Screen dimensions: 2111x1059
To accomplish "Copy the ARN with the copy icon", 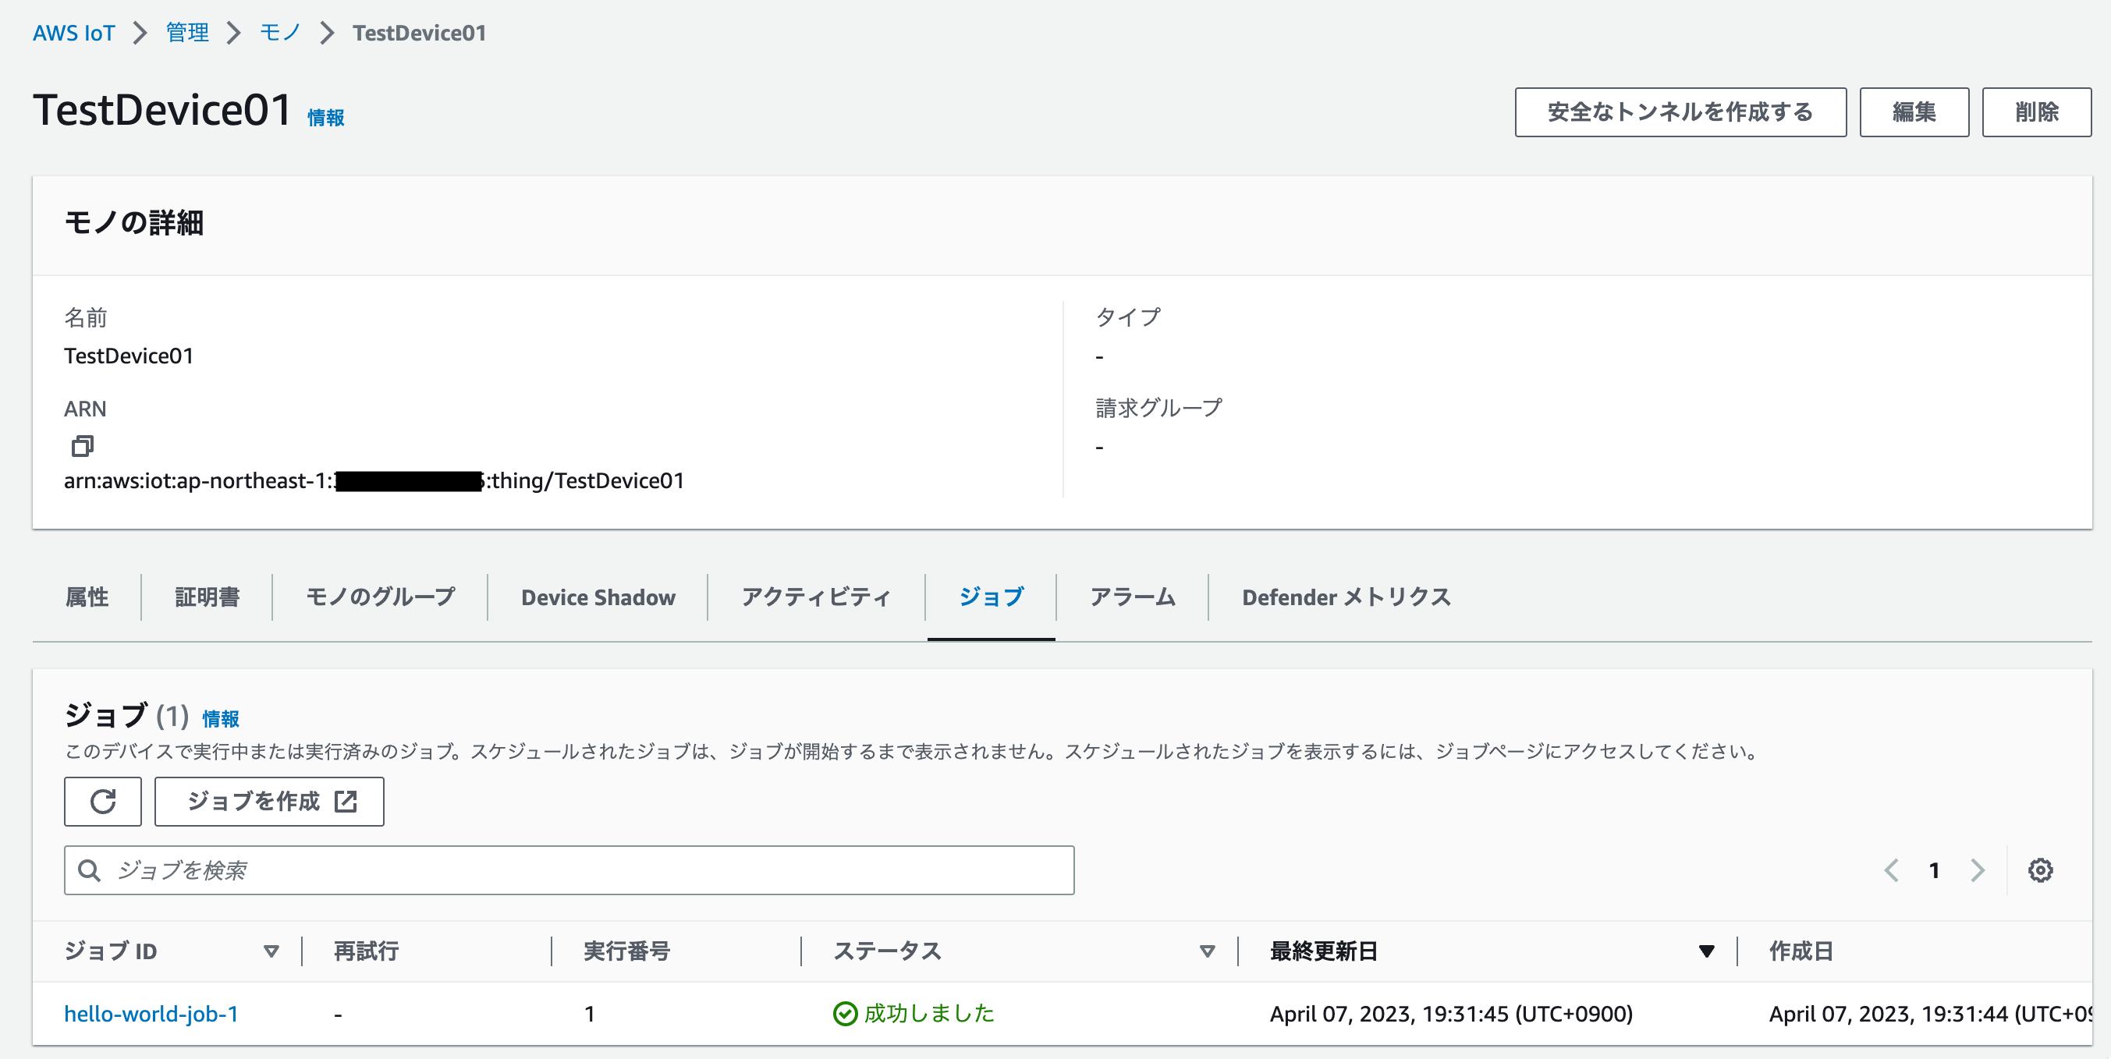I will [82, 445].
